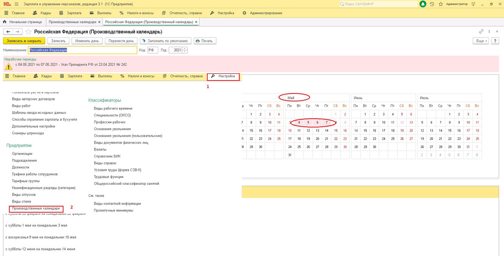Click the Печать button
Viewport: 504px width, 256px height.
205,41
